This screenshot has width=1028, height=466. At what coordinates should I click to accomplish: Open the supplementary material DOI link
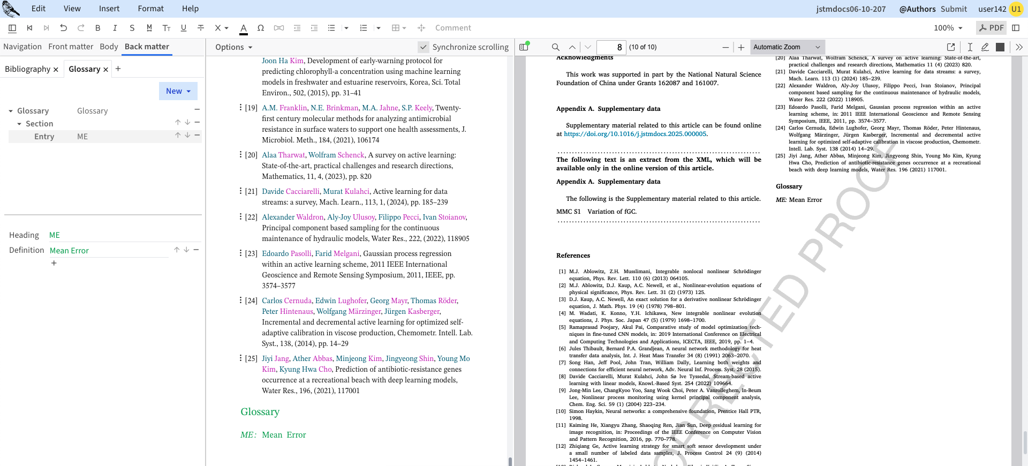click(x=635, y=134)
